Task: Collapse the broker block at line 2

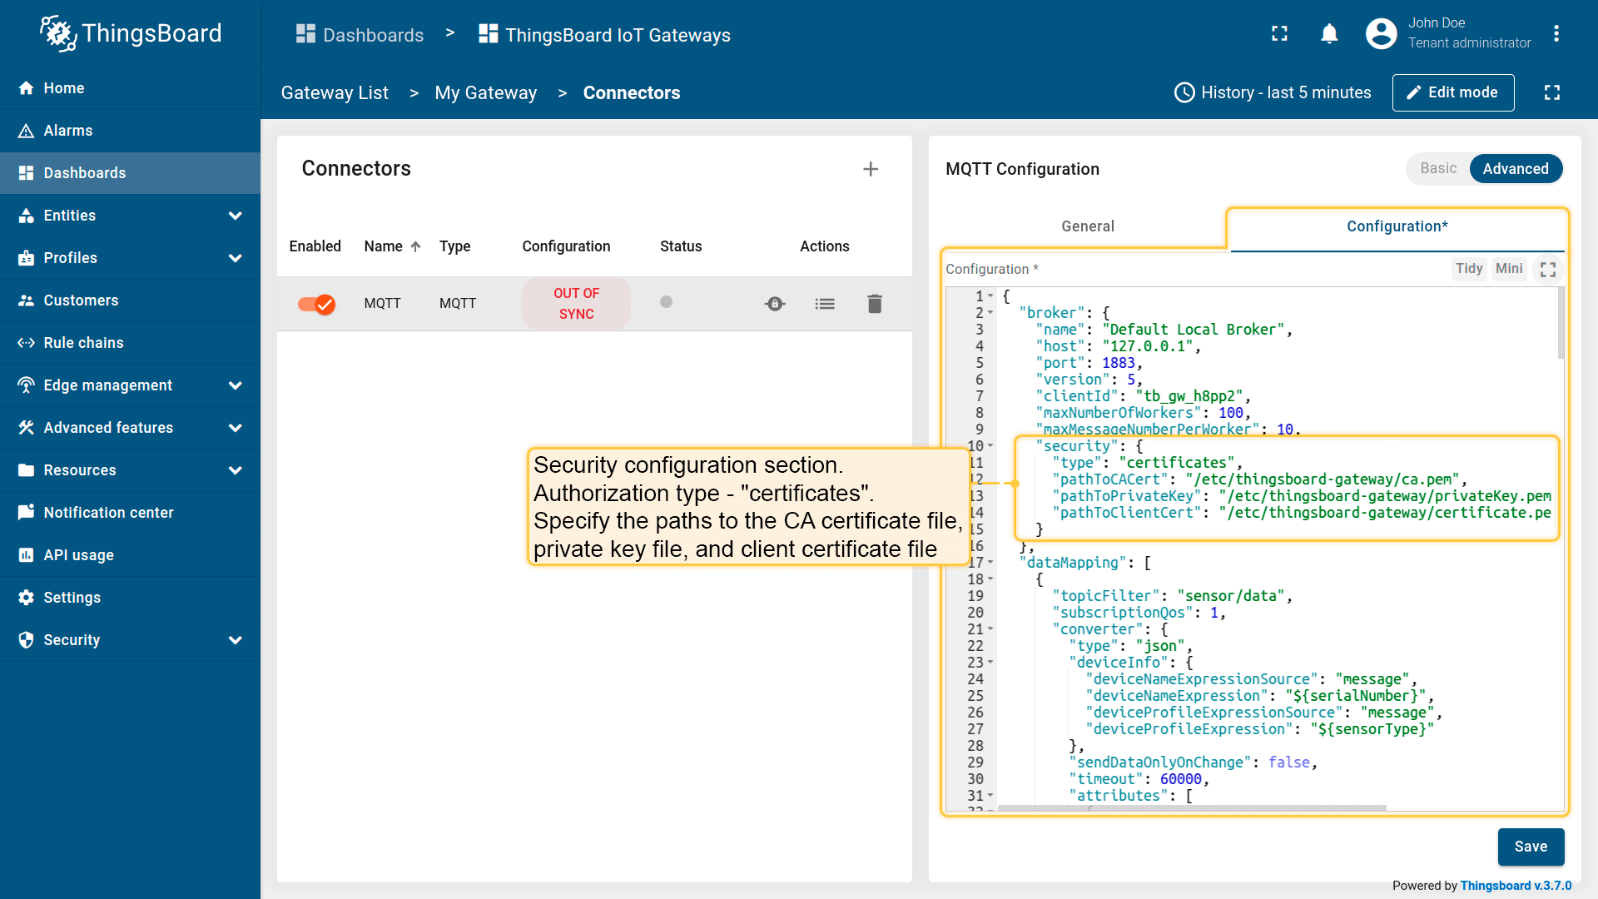Action: [x=990, y=313]
